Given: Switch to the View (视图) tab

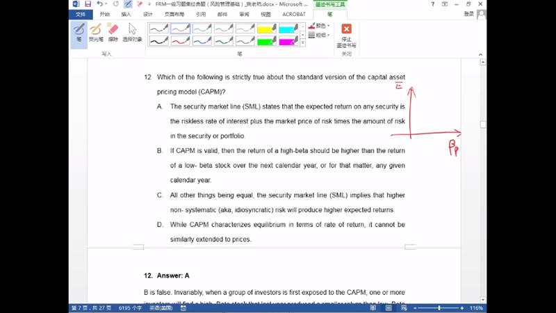Looking at the screenshot, I should point(265,14).
